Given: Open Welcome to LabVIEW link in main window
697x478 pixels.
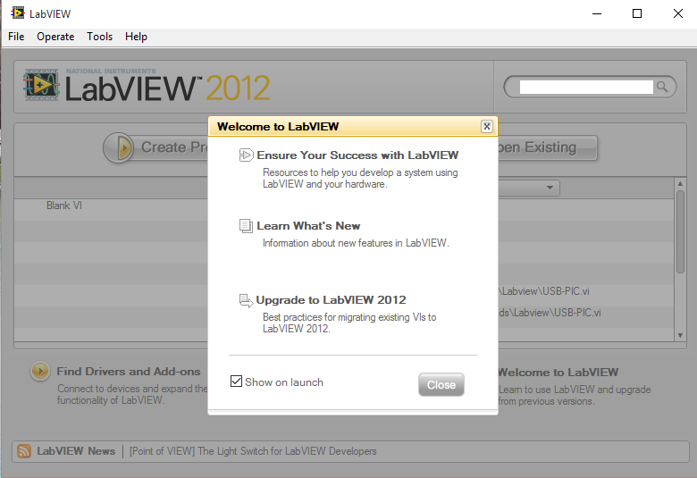Looking at the screenshot, I should (558, 373).
